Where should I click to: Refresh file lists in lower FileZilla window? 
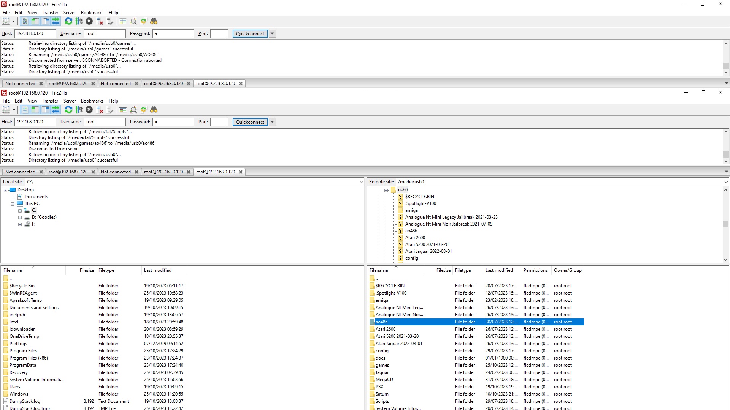[68, 110]
